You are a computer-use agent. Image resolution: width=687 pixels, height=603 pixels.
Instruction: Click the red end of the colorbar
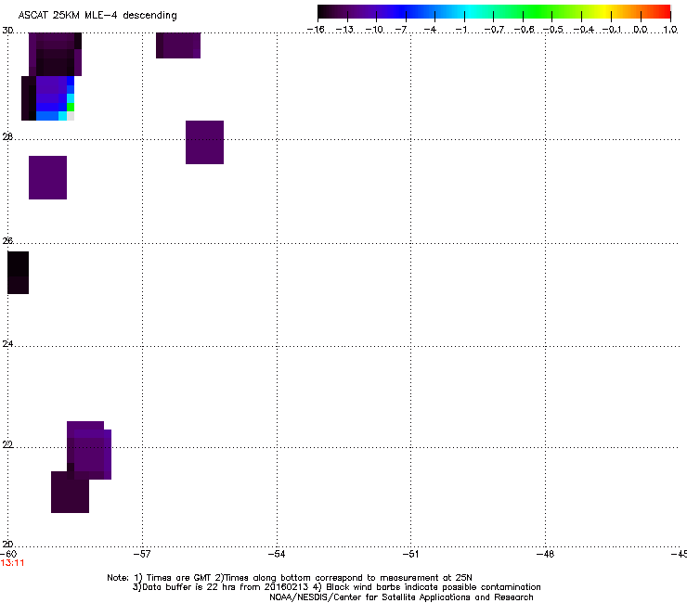(664, 12)
